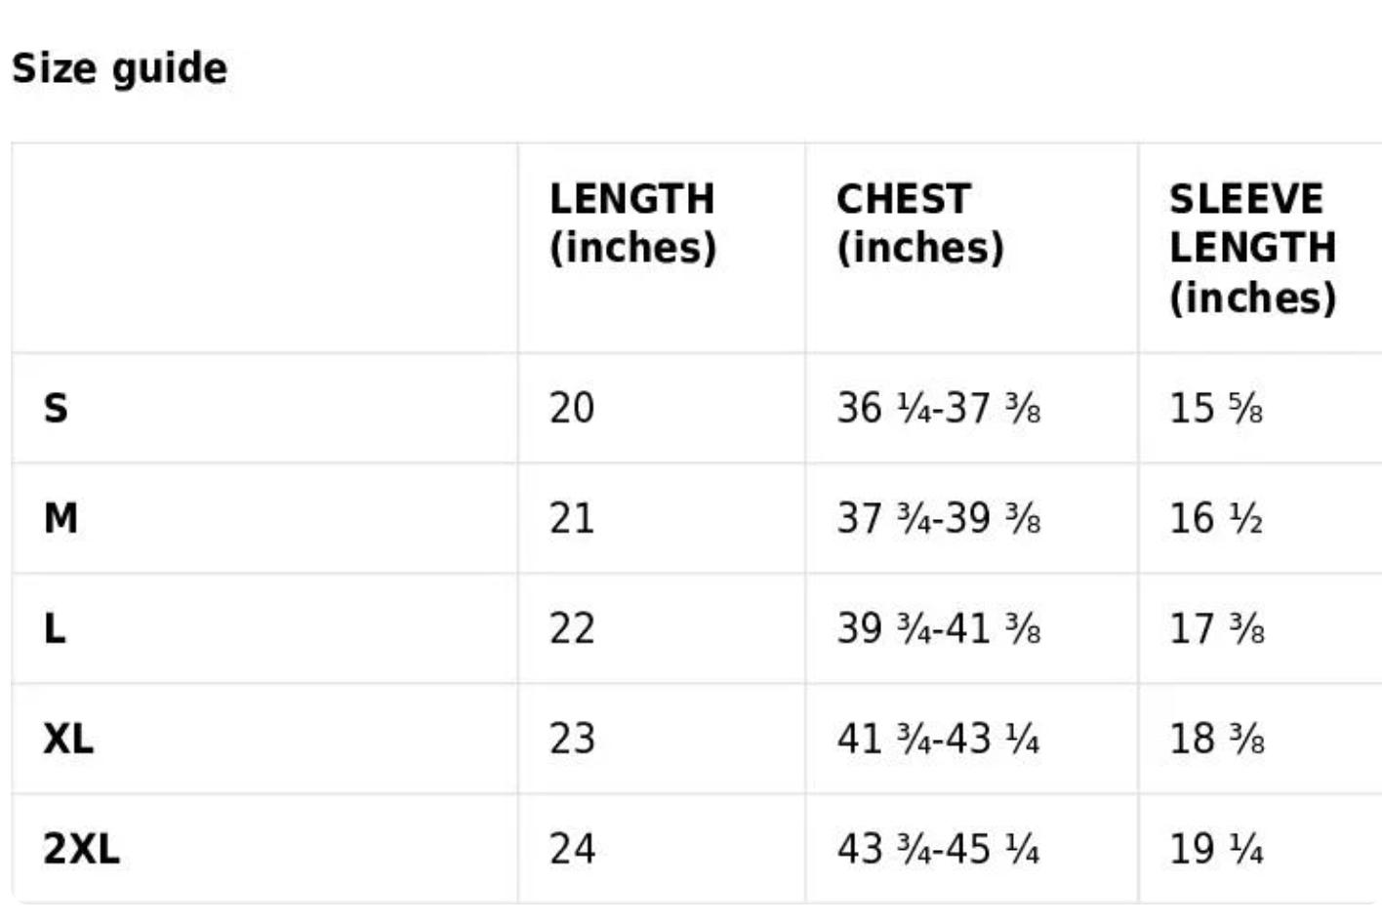Click the SLEEVE LENGTH (inches) header

click(1252, 248)
